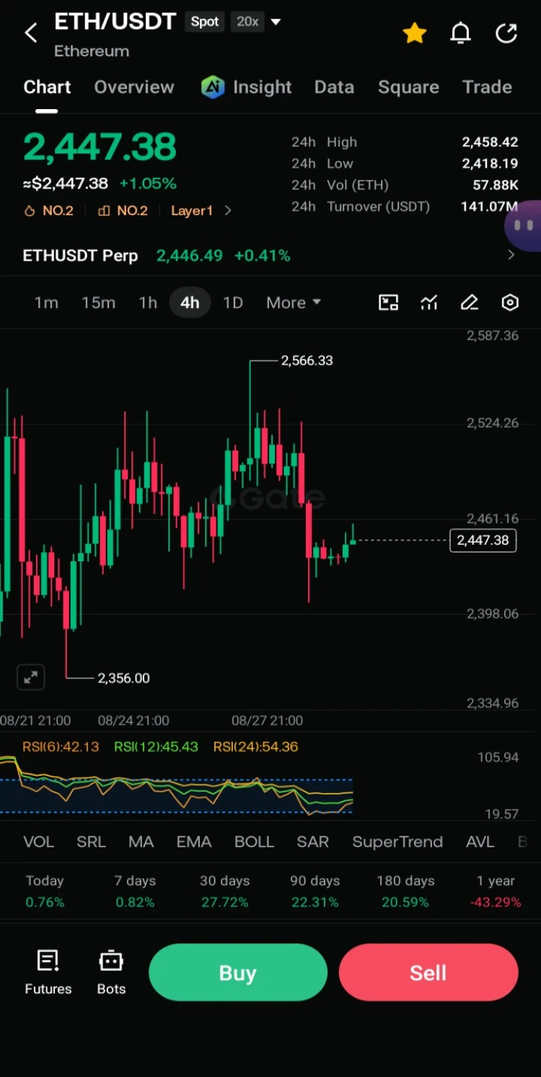Open the More timeframes dropdown
This screenshot has width=541, height=1077.
(294, 303)
